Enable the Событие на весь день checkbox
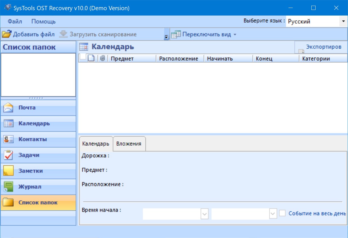The width and height of the screenshot is (348, 238). point(282,213)
